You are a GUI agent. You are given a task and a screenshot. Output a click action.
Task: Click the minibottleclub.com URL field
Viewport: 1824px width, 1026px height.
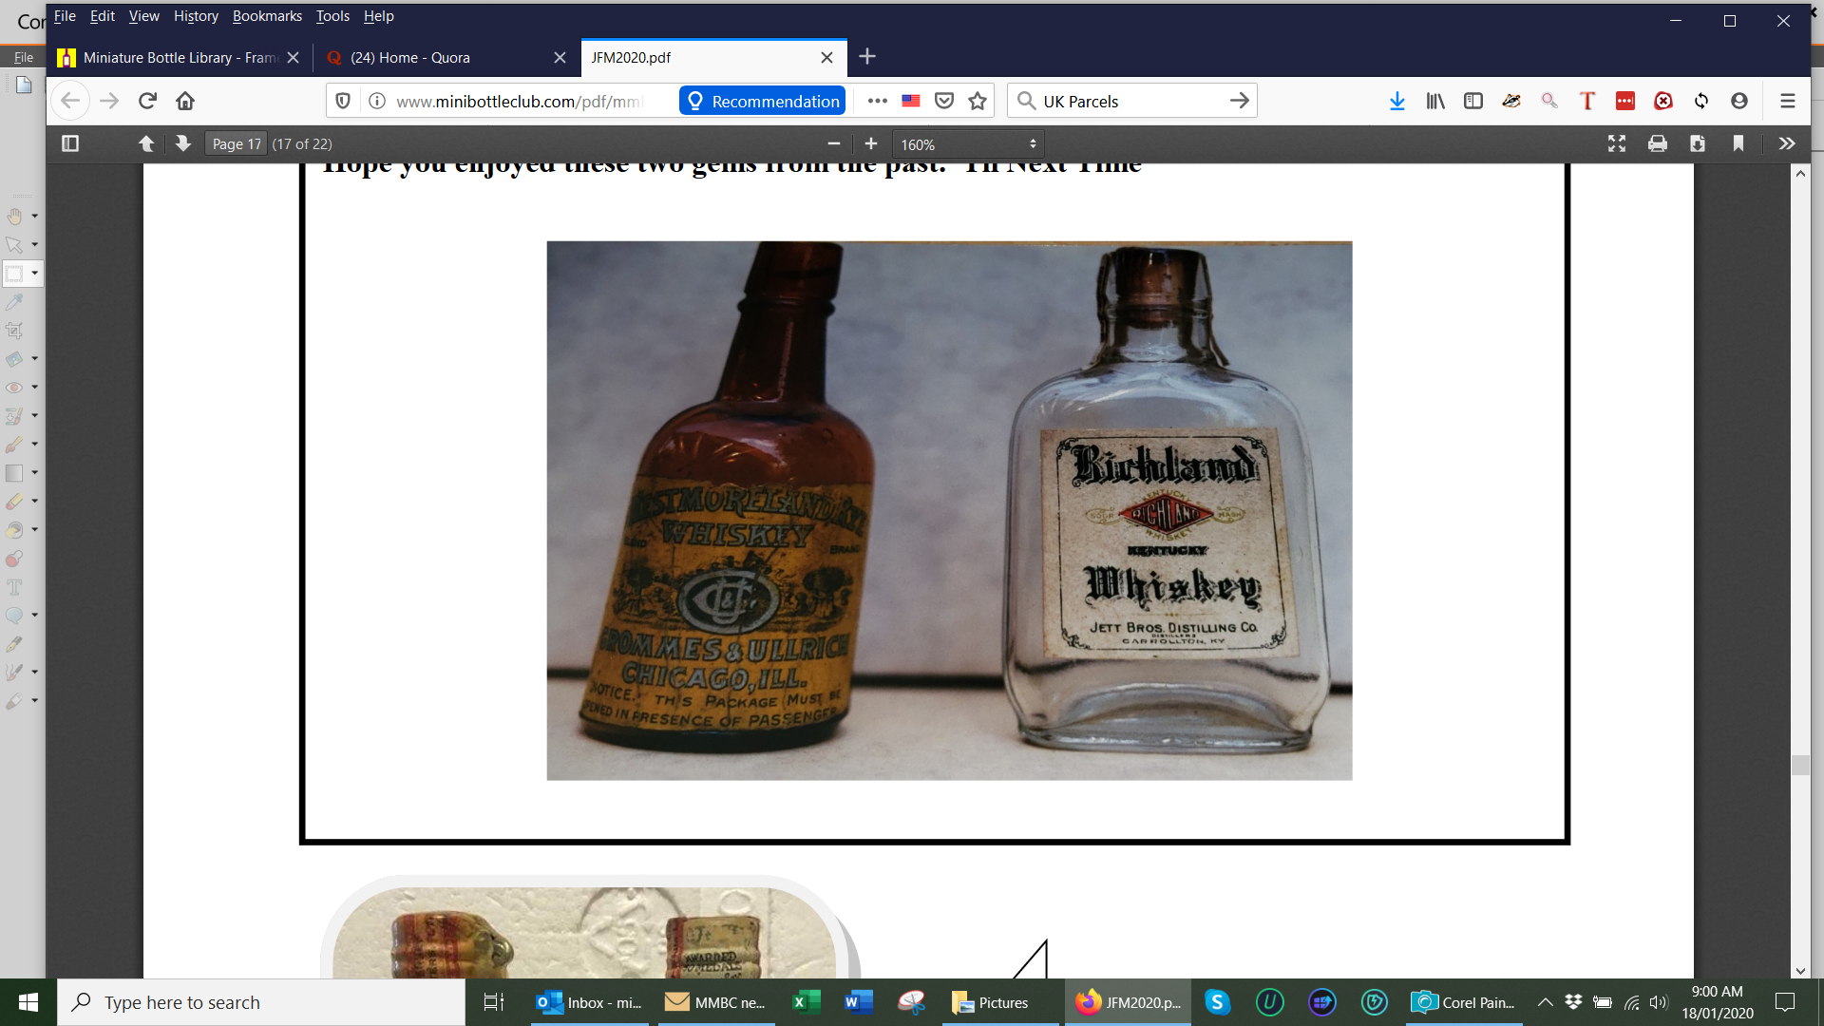click(x=519, y=101)
